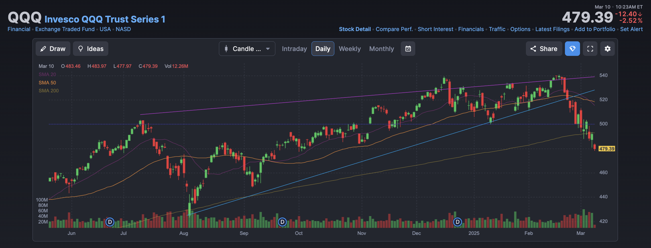Click the 100M volume axis label
651x248 pixels.
click(x=42, y=200)
